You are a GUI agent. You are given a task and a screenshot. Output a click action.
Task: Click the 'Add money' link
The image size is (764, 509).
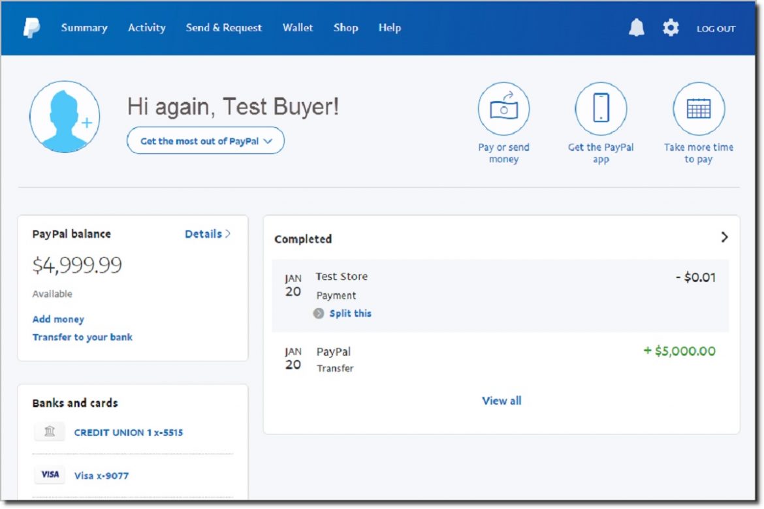click(57, 319)
